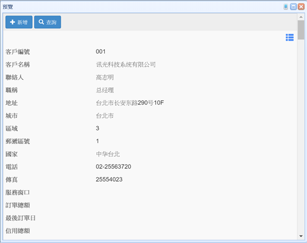Click the country value 中华台北
This screenshot has height=243, width=307.
pos(108,154)
